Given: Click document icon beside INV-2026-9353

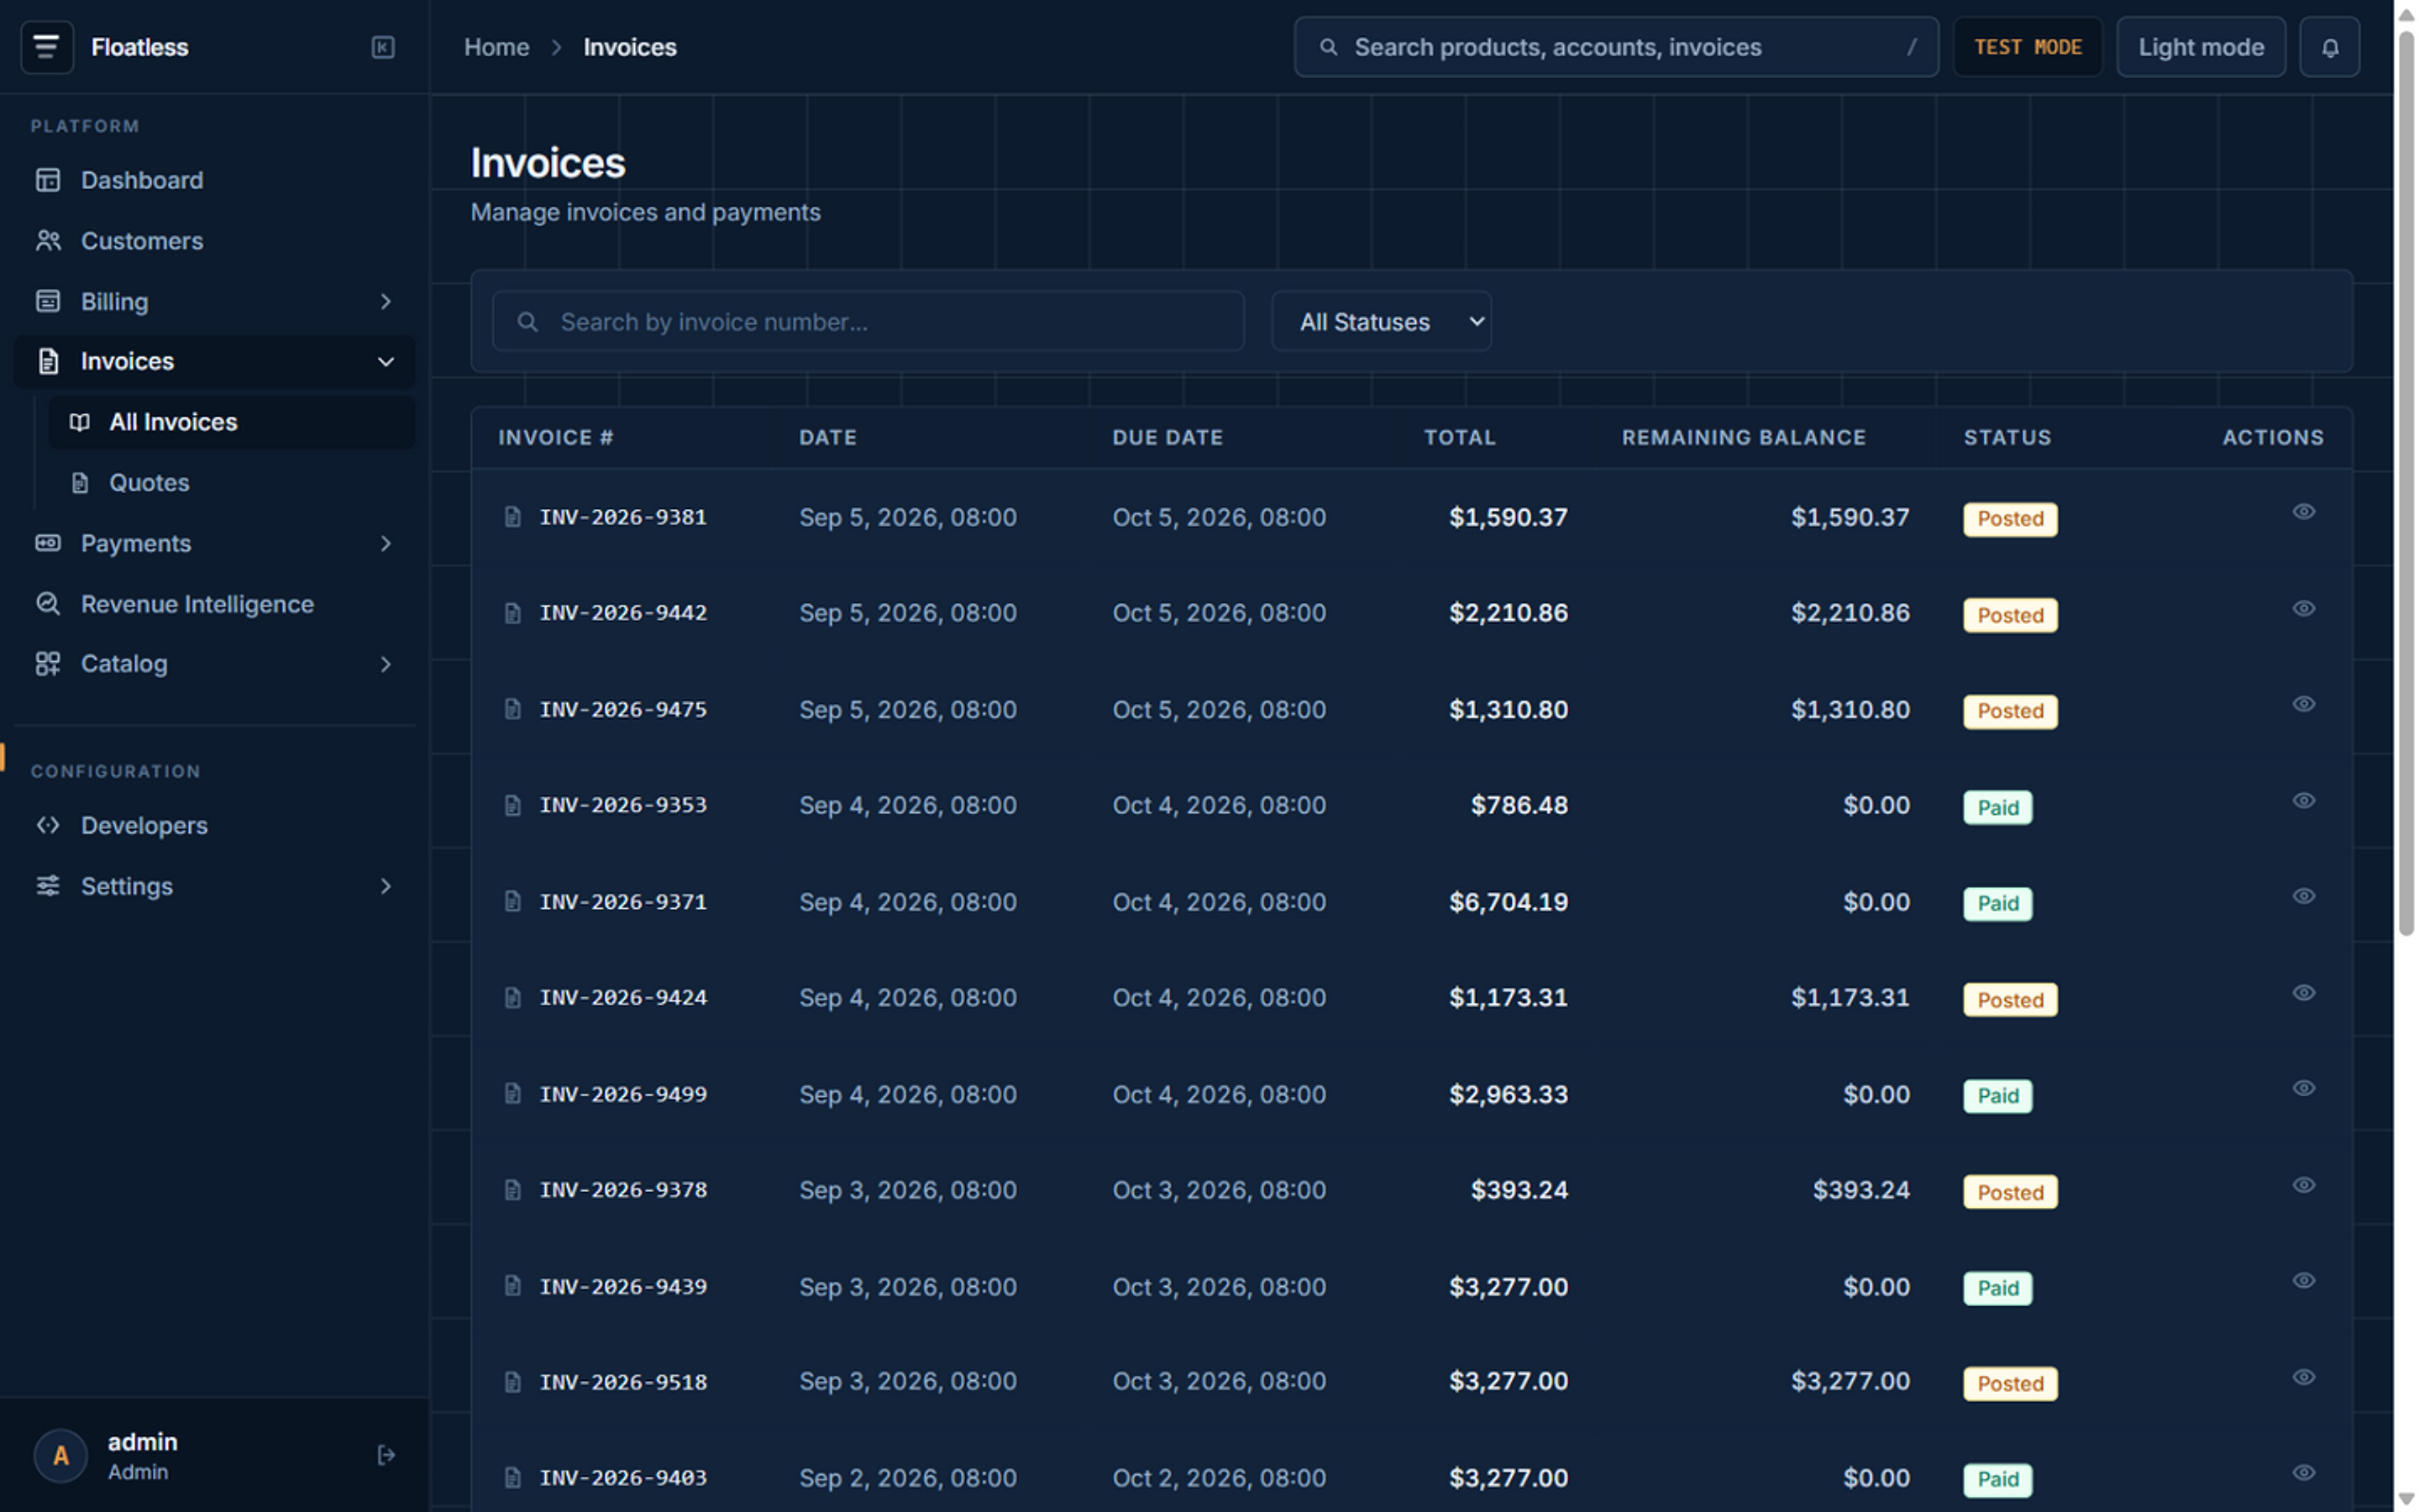Looking at the screenshot, I should [x=513, y=805].
